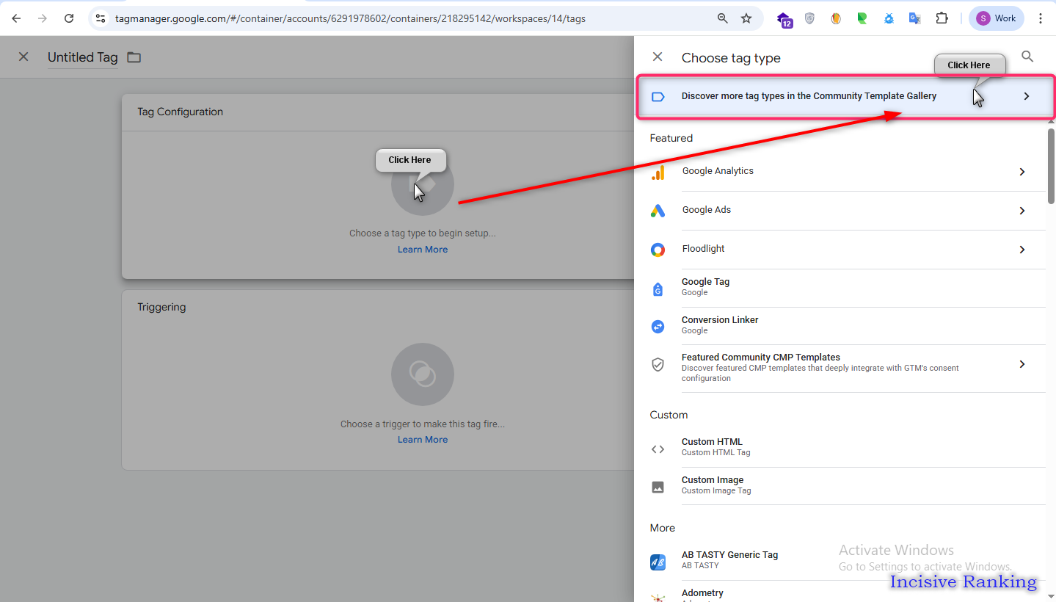
Task: Close the Choose tag type panel
Action: click(658, 57)
